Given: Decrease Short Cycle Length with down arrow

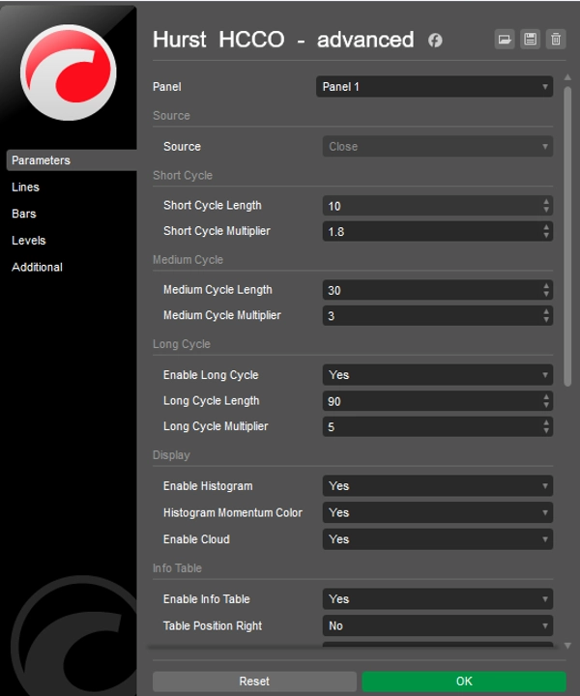Looking at the screenshot, I should pos(546,210).
